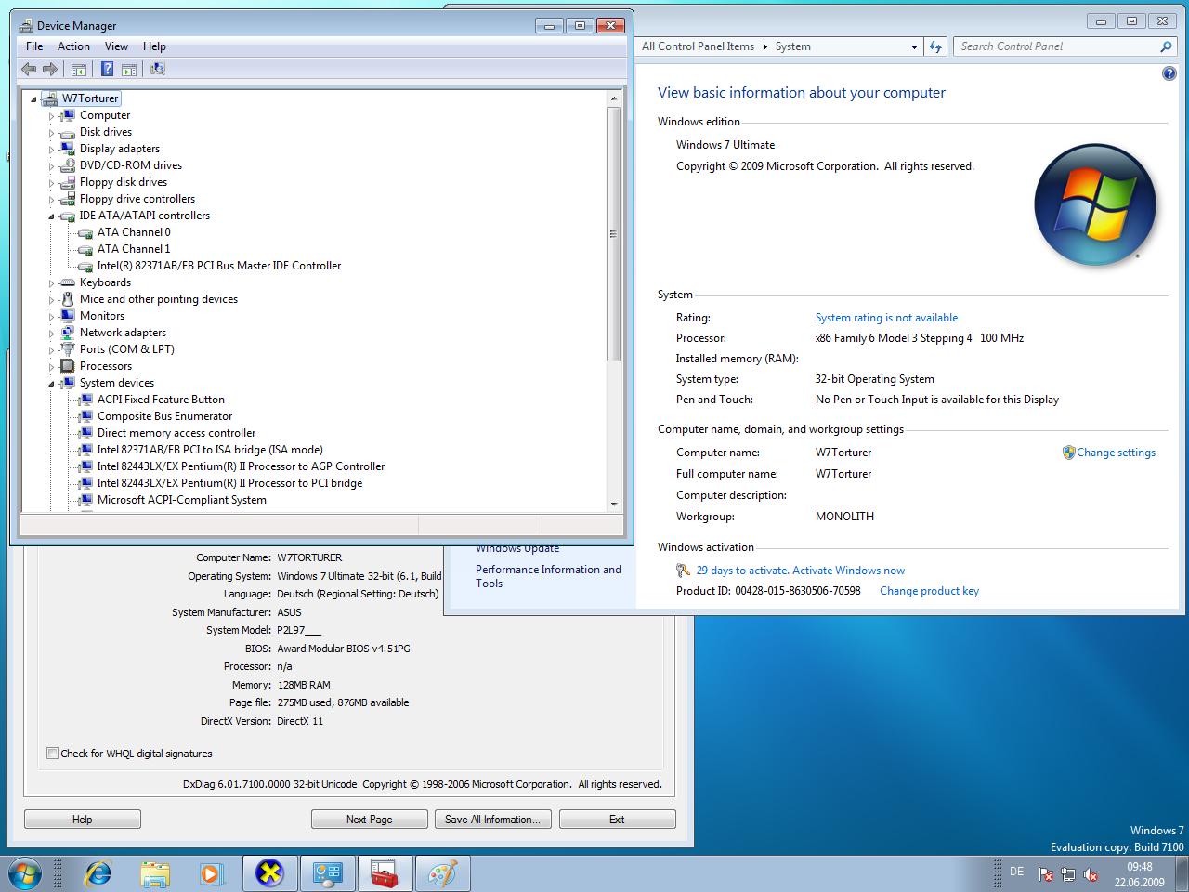Click the help icon in System window
Viewport: 1189px width, 892px height.
tap(1169, 74)
